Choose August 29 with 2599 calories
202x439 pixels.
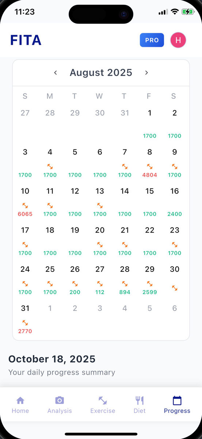(150, 280)
